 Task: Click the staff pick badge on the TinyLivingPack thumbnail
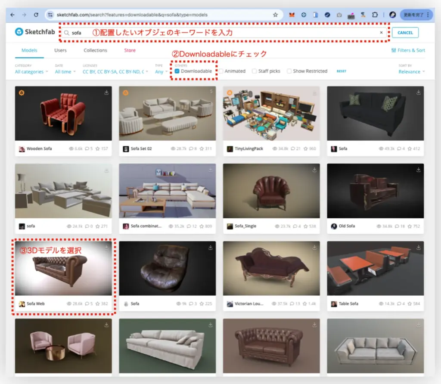point(230,93)
